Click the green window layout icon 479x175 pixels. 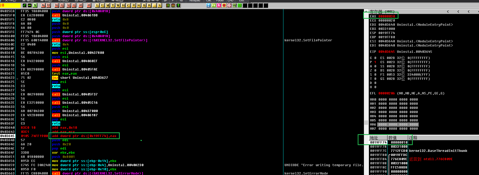tap(240, 5)
